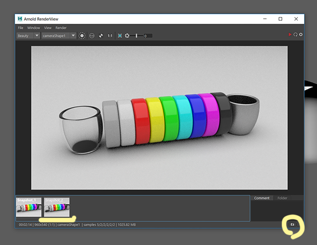
Task: Click the camera snapshot icon
Action: point(292,224)
